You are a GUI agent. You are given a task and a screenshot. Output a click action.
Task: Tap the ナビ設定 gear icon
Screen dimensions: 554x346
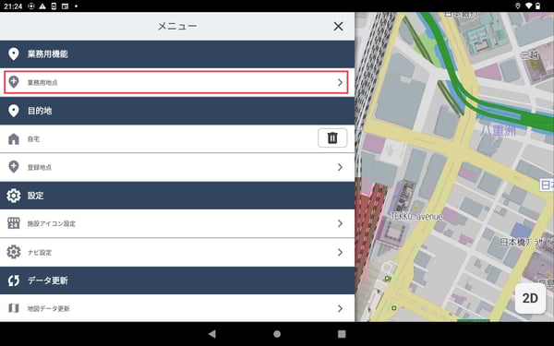[14, 252]
